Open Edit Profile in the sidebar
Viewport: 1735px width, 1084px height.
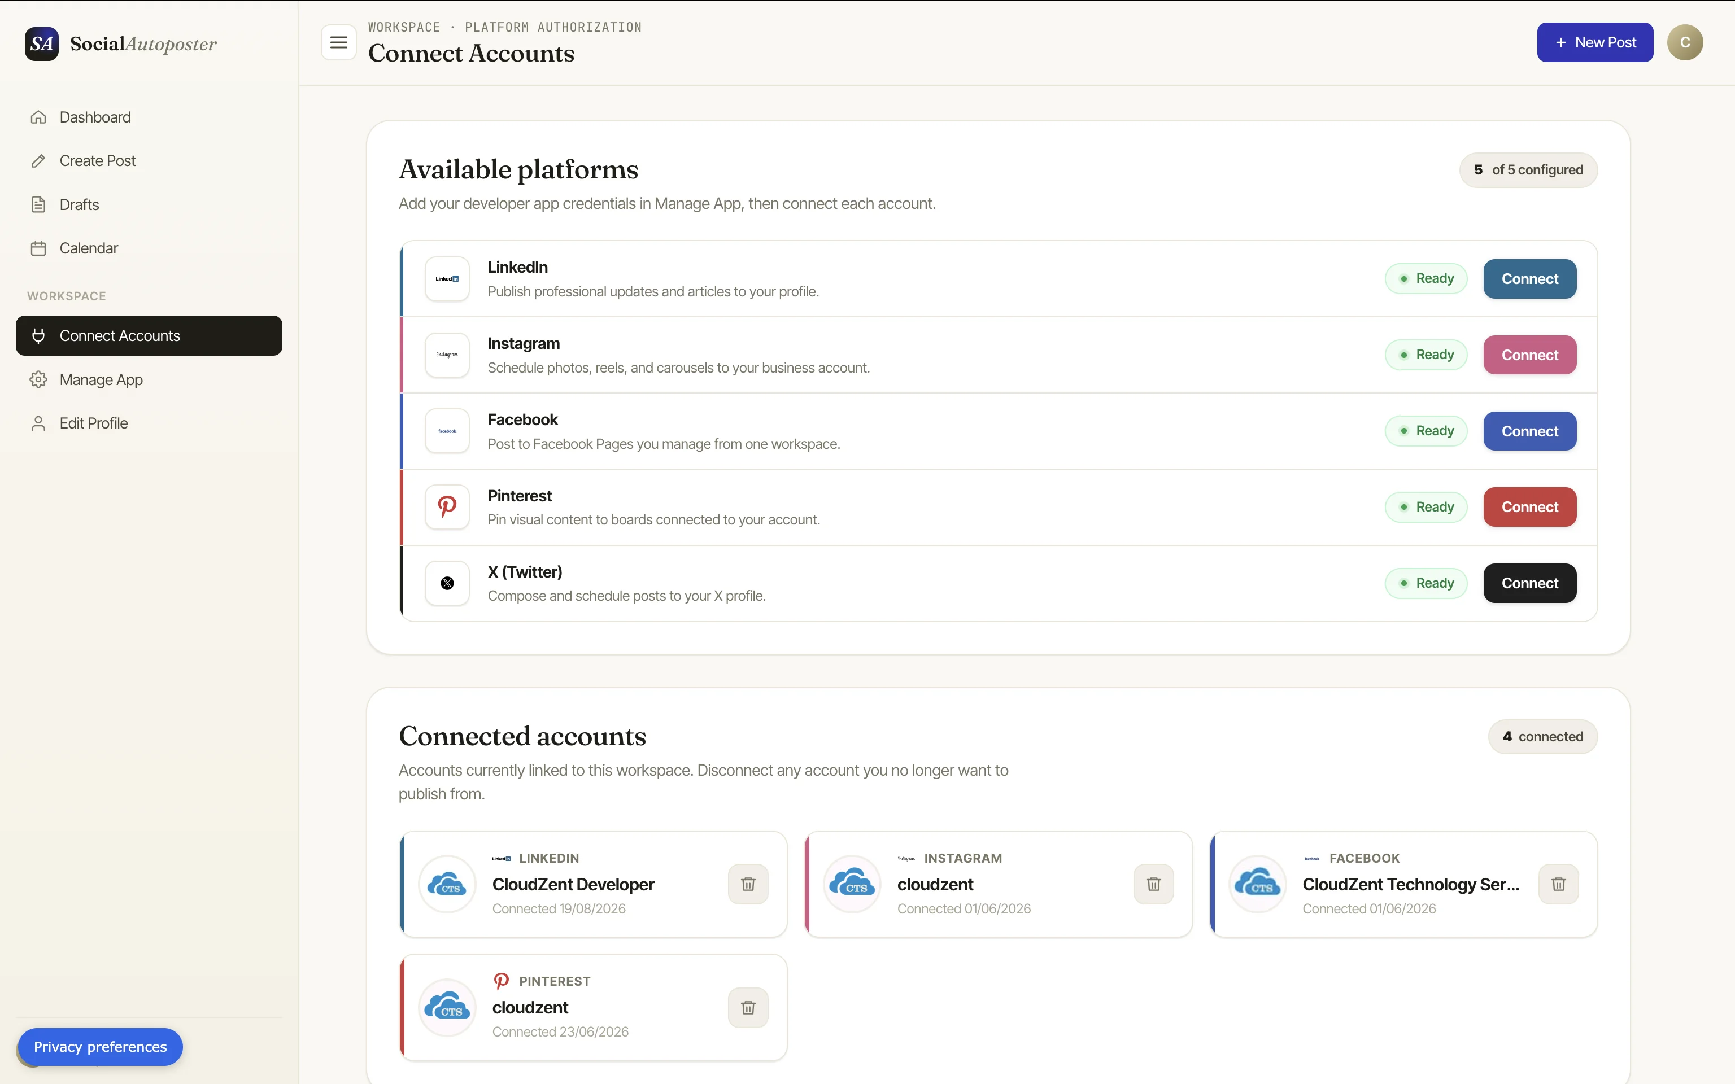149,423
